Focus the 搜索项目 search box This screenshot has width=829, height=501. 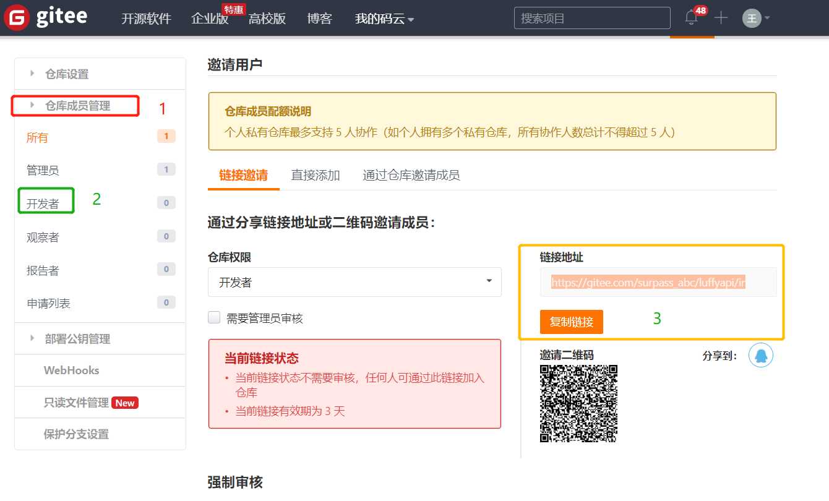coord(592,18)
